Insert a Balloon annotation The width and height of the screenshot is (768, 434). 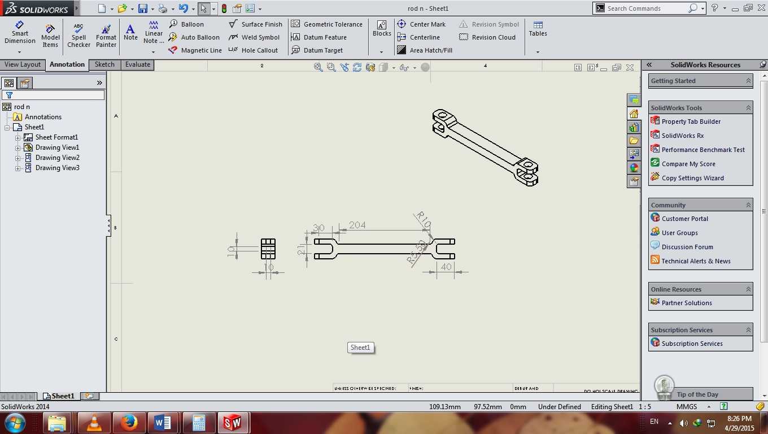tap(186, 24)
